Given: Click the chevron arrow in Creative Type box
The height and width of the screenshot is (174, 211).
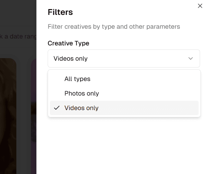Looking at the screenshot, I should pos(191,58).
